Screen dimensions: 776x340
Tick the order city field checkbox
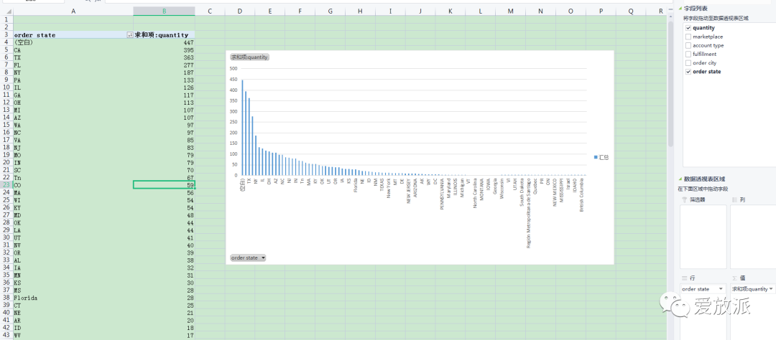coord(688,63)
